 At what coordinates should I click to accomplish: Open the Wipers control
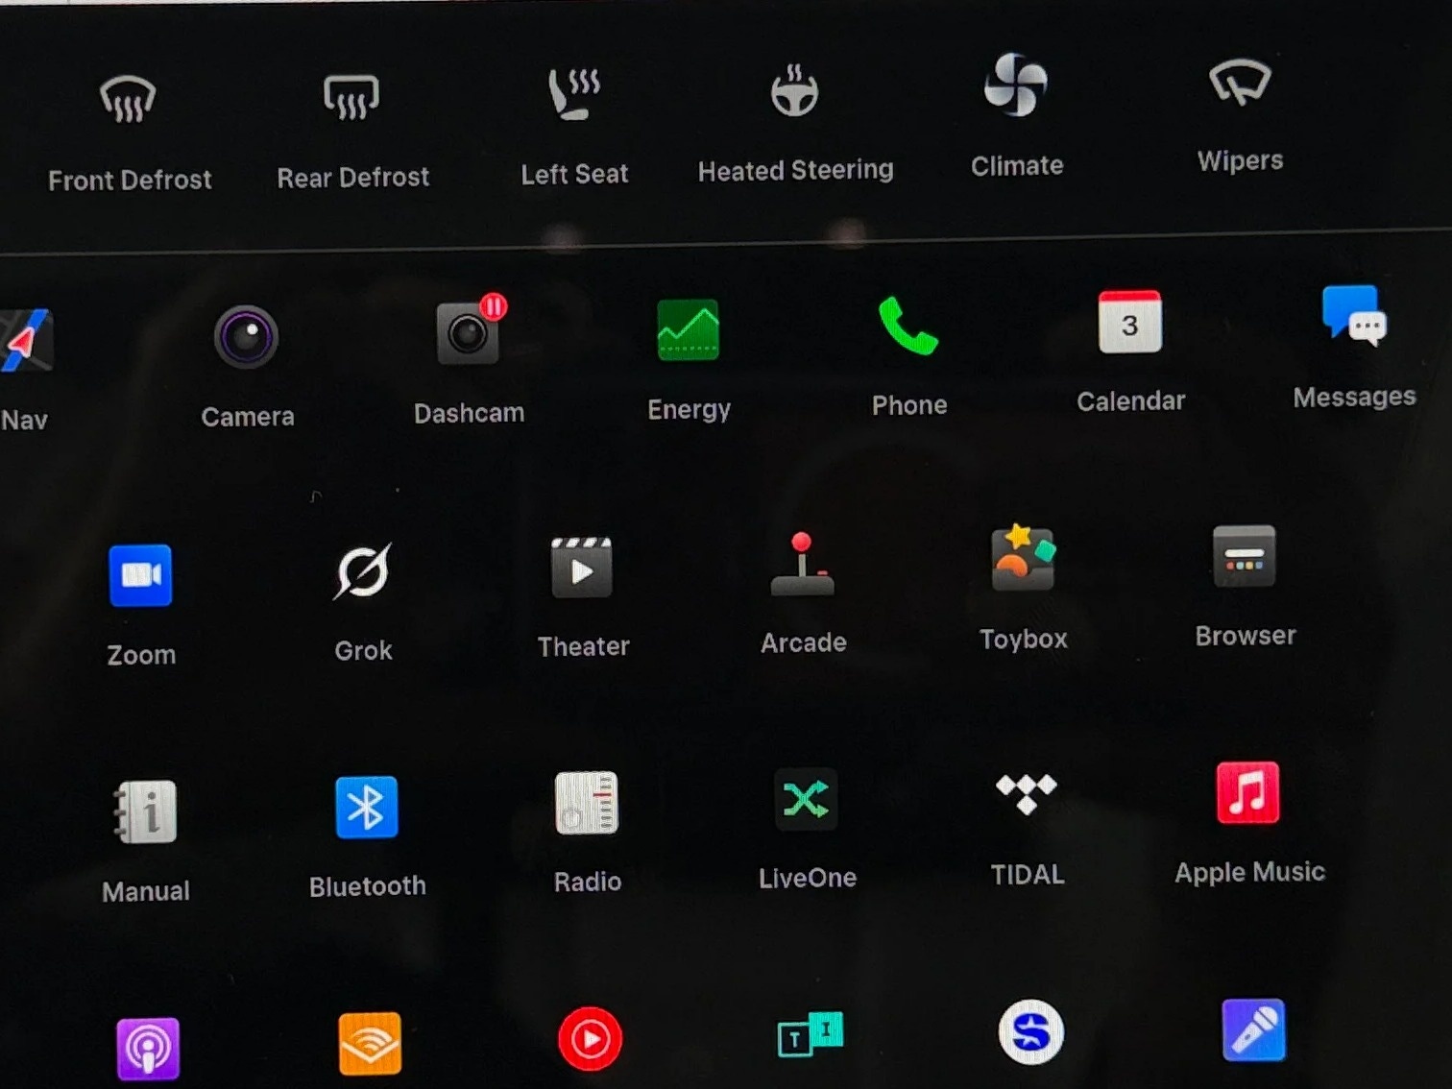(x=1240, y=82)
